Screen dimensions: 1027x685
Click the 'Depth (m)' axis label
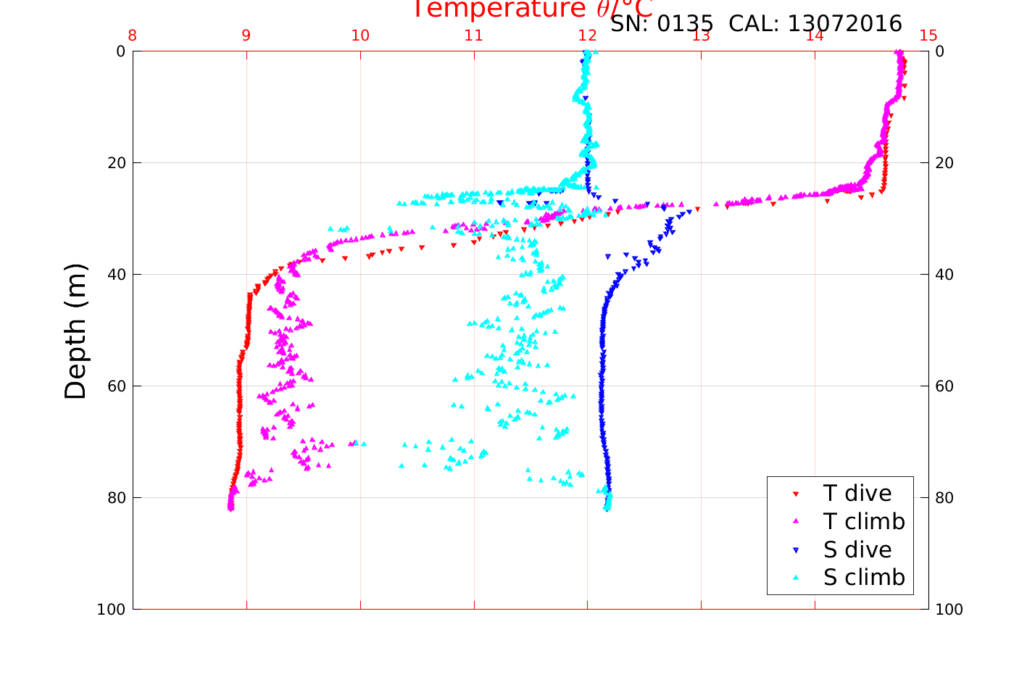75,331
